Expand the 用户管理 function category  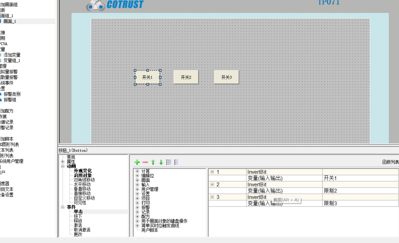click(x=137, y=189)
